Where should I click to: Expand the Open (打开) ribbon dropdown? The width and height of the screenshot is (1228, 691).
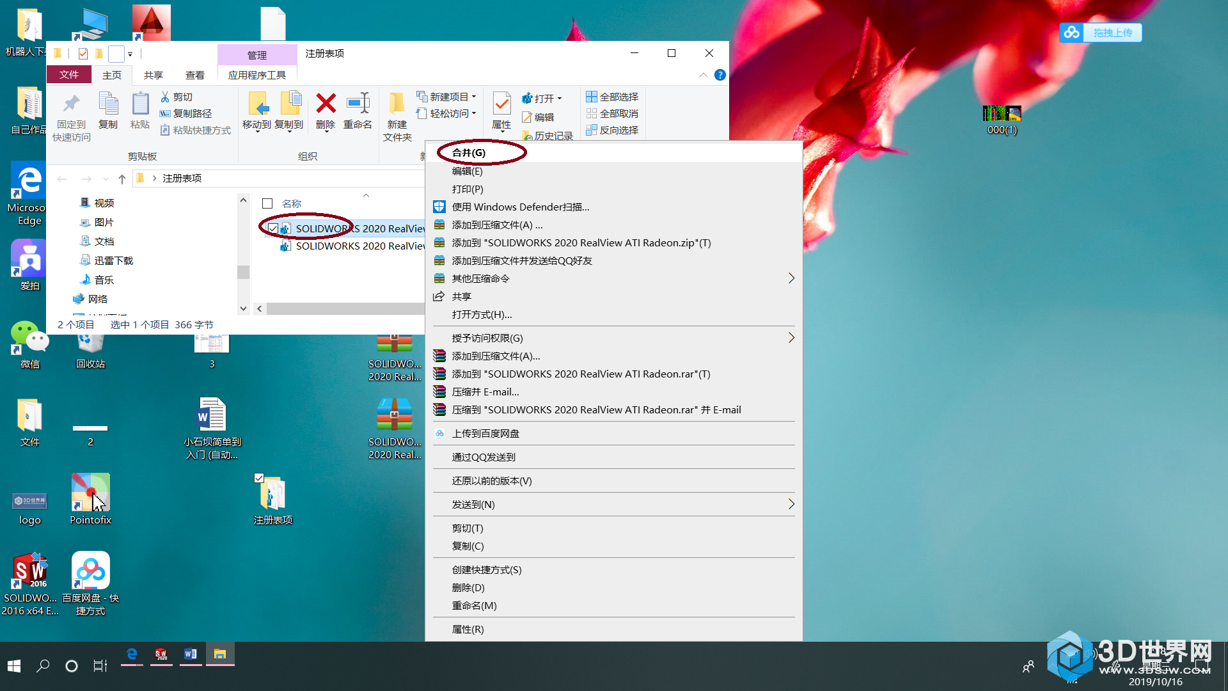560,99
